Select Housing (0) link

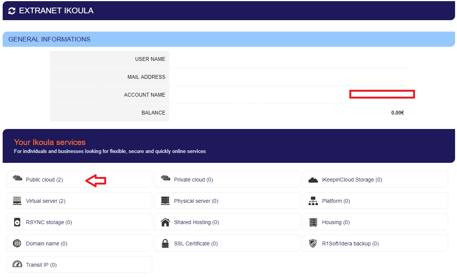336,222
